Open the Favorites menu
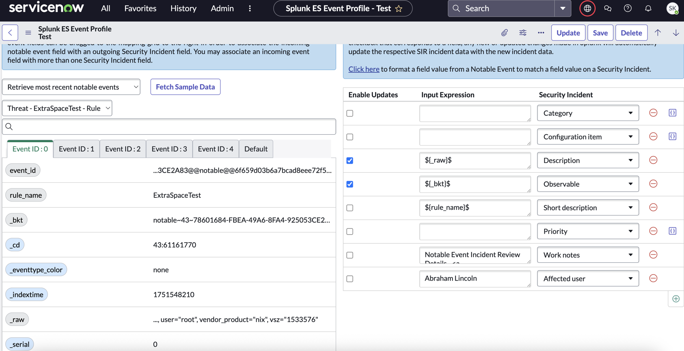 (x=140, y=8)
